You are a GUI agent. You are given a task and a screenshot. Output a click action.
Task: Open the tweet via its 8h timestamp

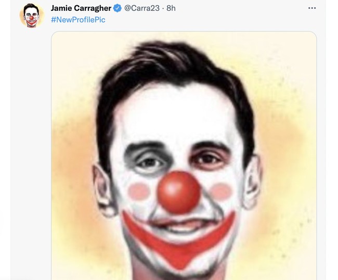171,8
